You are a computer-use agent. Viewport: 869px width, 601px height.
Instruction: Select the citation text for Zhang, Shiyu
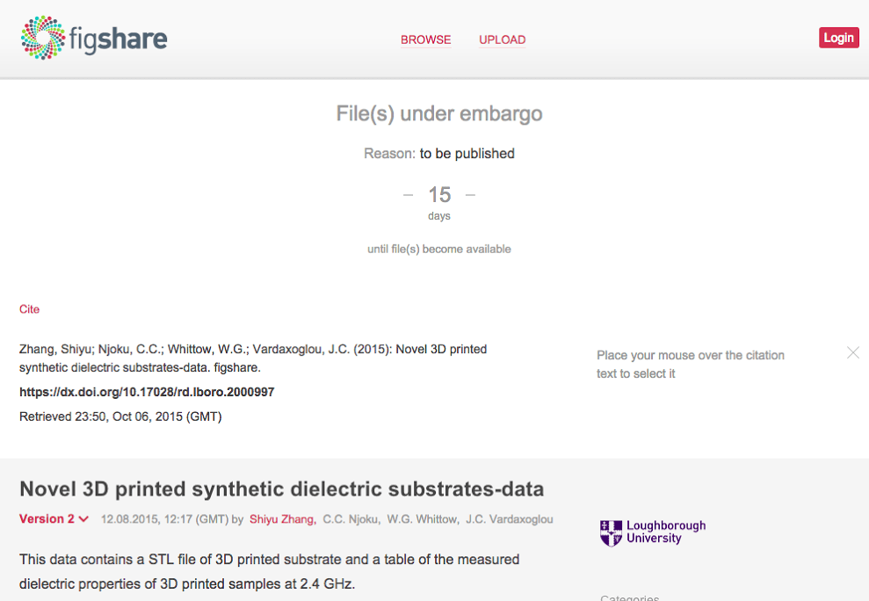[253, 358]
